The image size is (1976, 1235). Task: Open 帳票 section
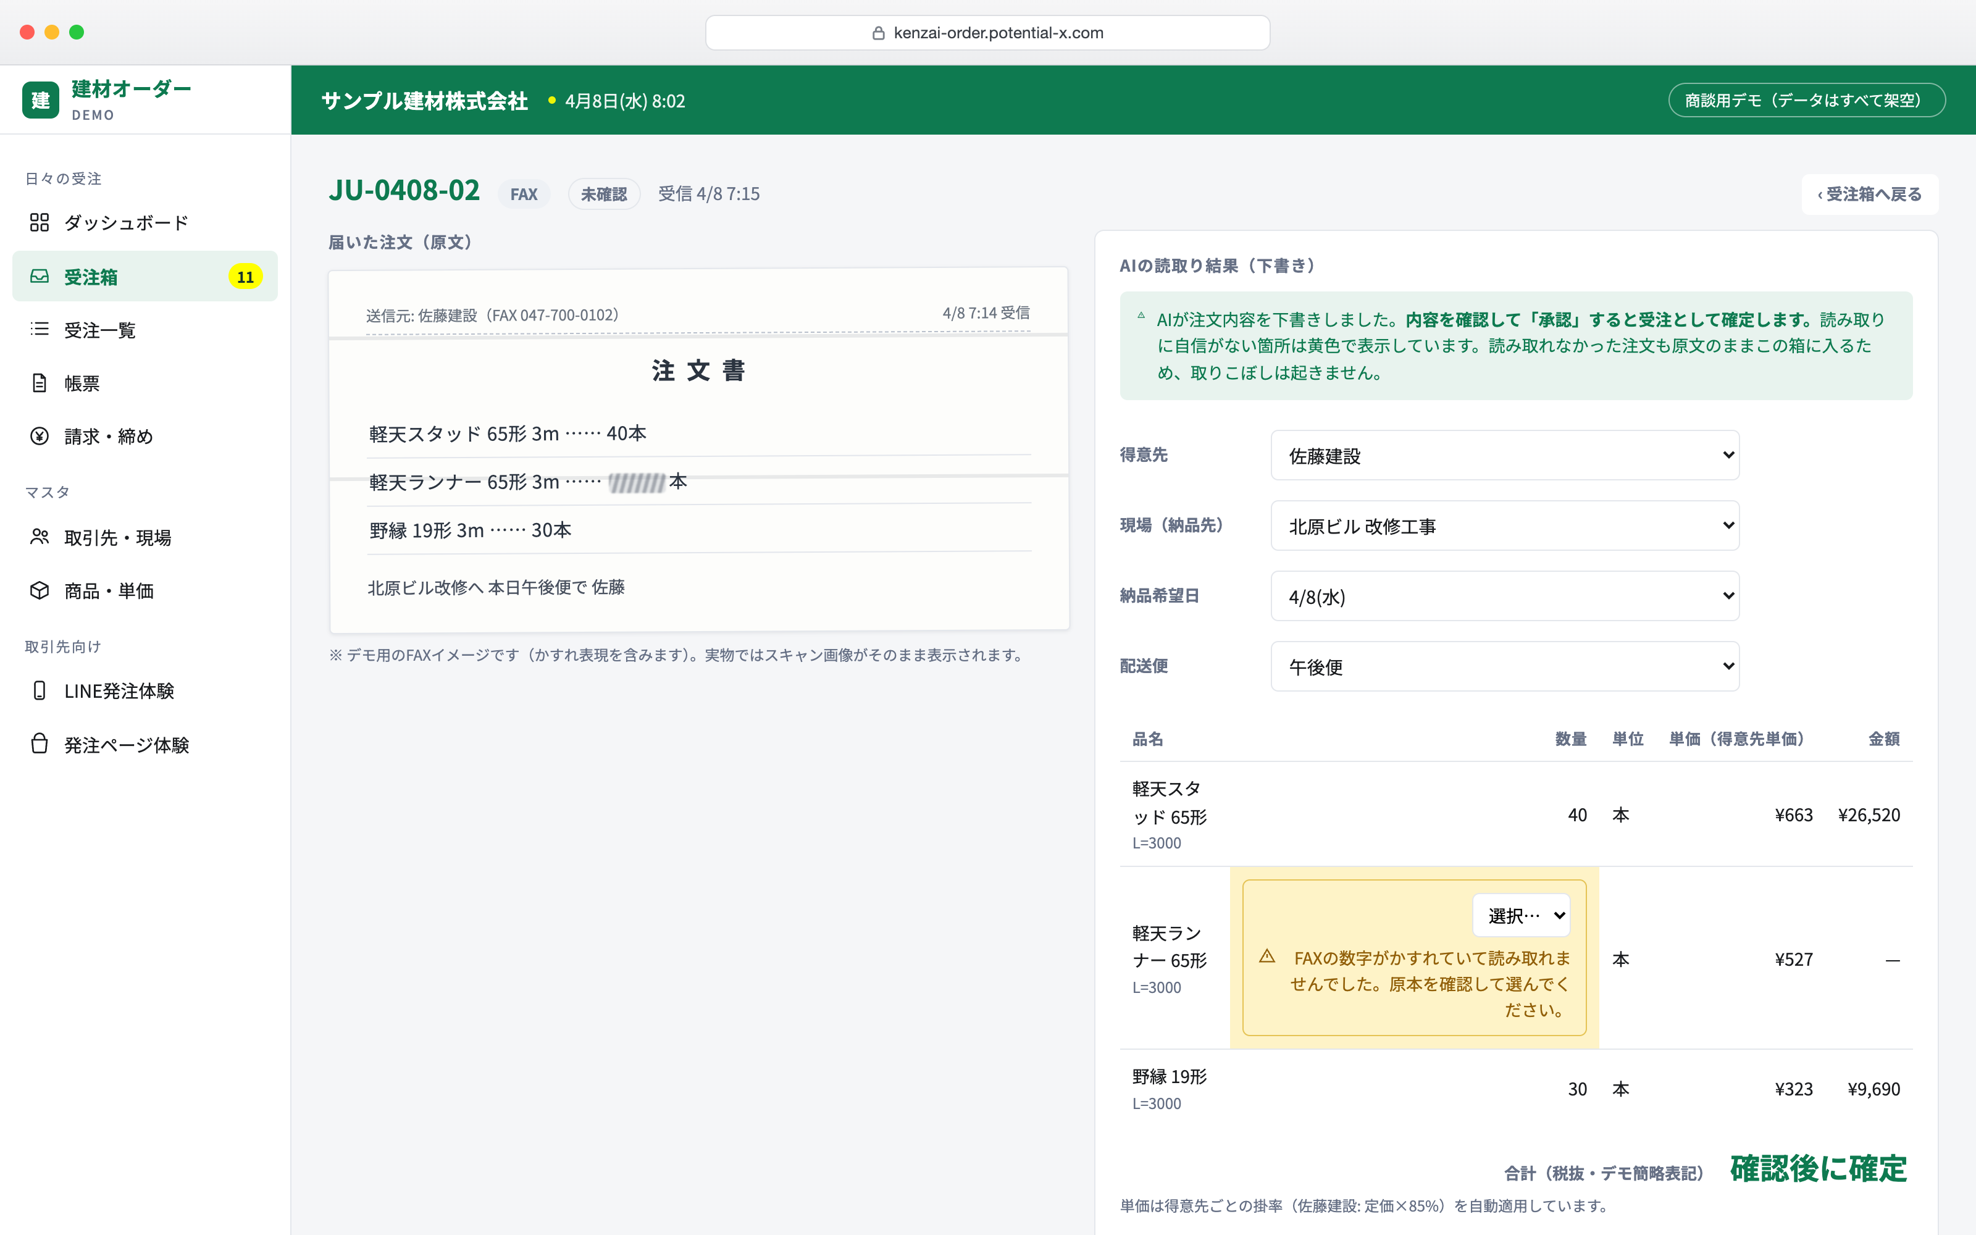pos(145,382)
